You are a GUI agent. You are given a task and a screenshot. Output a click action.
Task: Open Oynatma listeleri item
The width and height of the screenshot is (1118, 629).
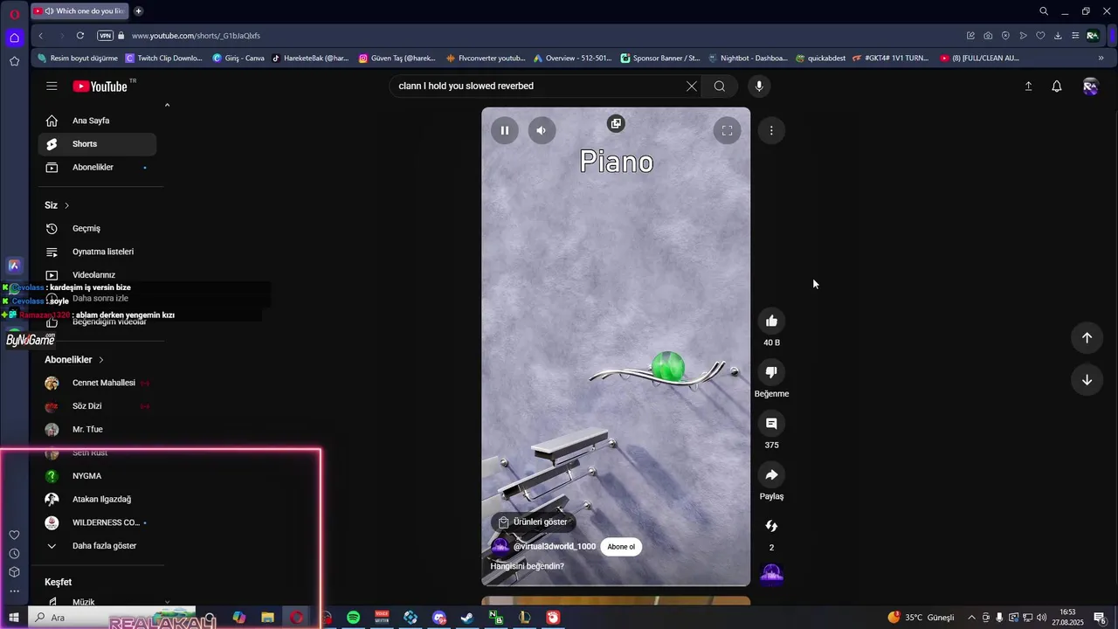[97, 252]
